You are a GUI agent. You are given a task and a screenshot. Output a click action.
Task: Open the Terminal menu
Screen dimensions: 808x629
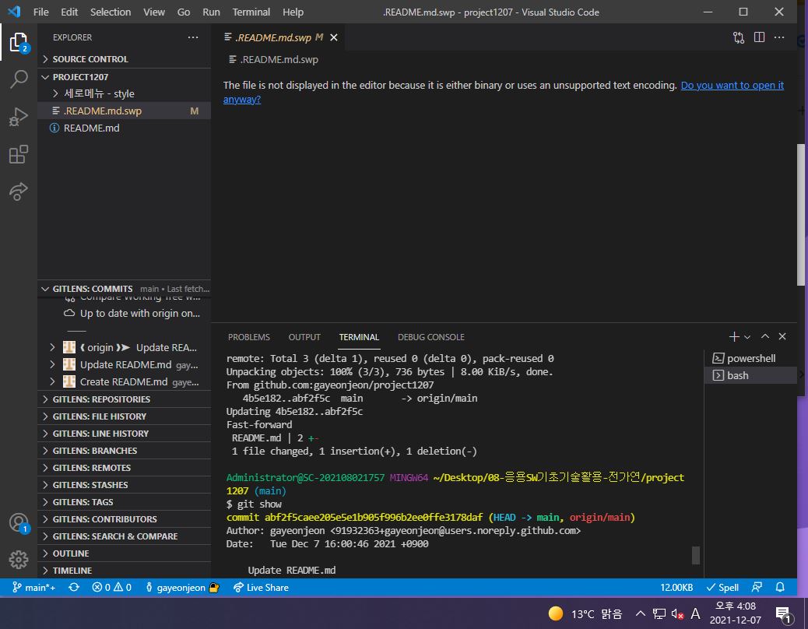pyautogui.click(x=251, y=12)
